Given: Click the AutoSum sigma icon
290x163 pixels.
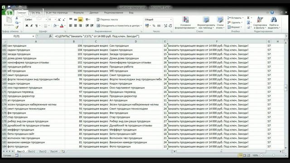Looking at the screenshot, I should 248,18.
